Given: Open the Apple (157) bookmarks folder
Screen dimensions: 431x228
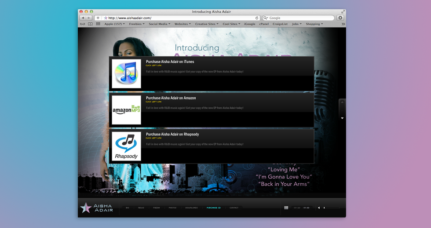Looking at the screenshot, I should click(x=114, y=24).
